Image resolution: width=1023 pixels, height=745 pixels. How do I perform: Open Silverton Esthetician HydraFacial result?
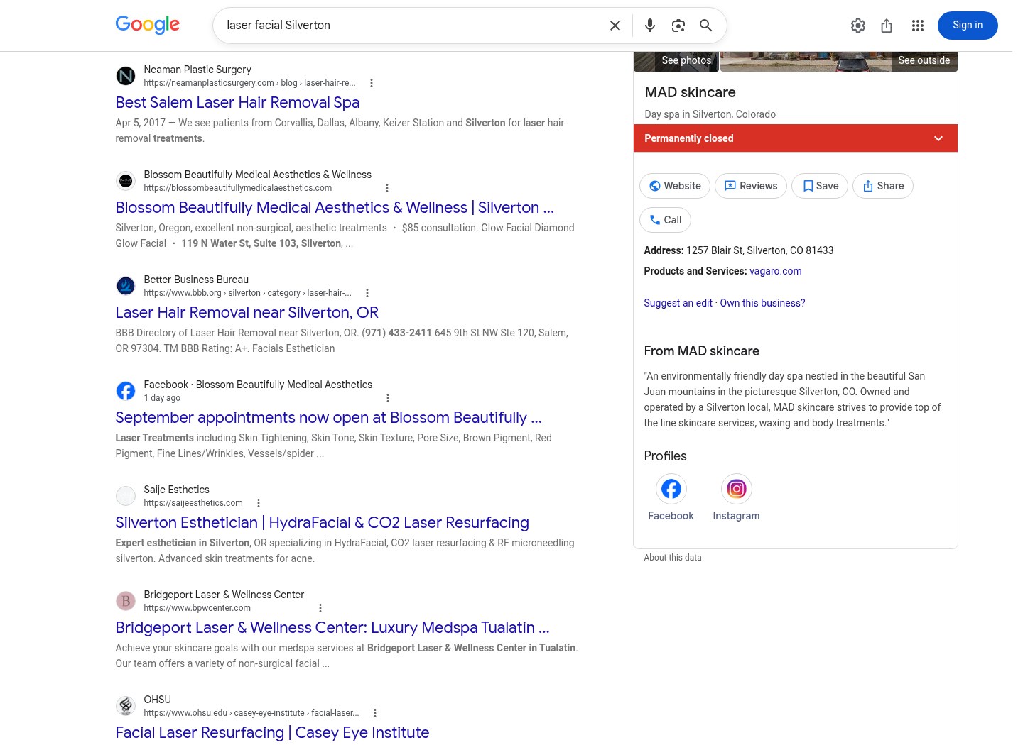point(323,523)
